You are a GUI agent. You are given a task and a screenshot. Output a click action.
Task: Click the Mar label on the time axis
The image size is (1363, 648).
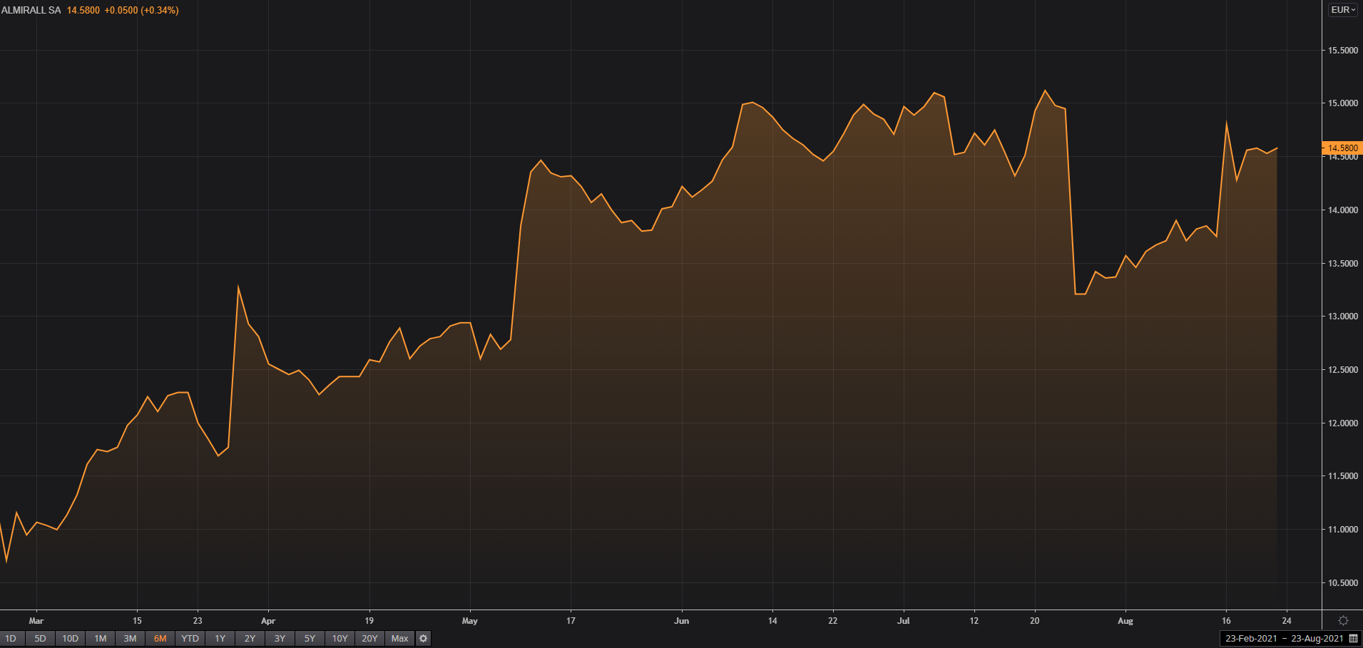tap(36, 621)
